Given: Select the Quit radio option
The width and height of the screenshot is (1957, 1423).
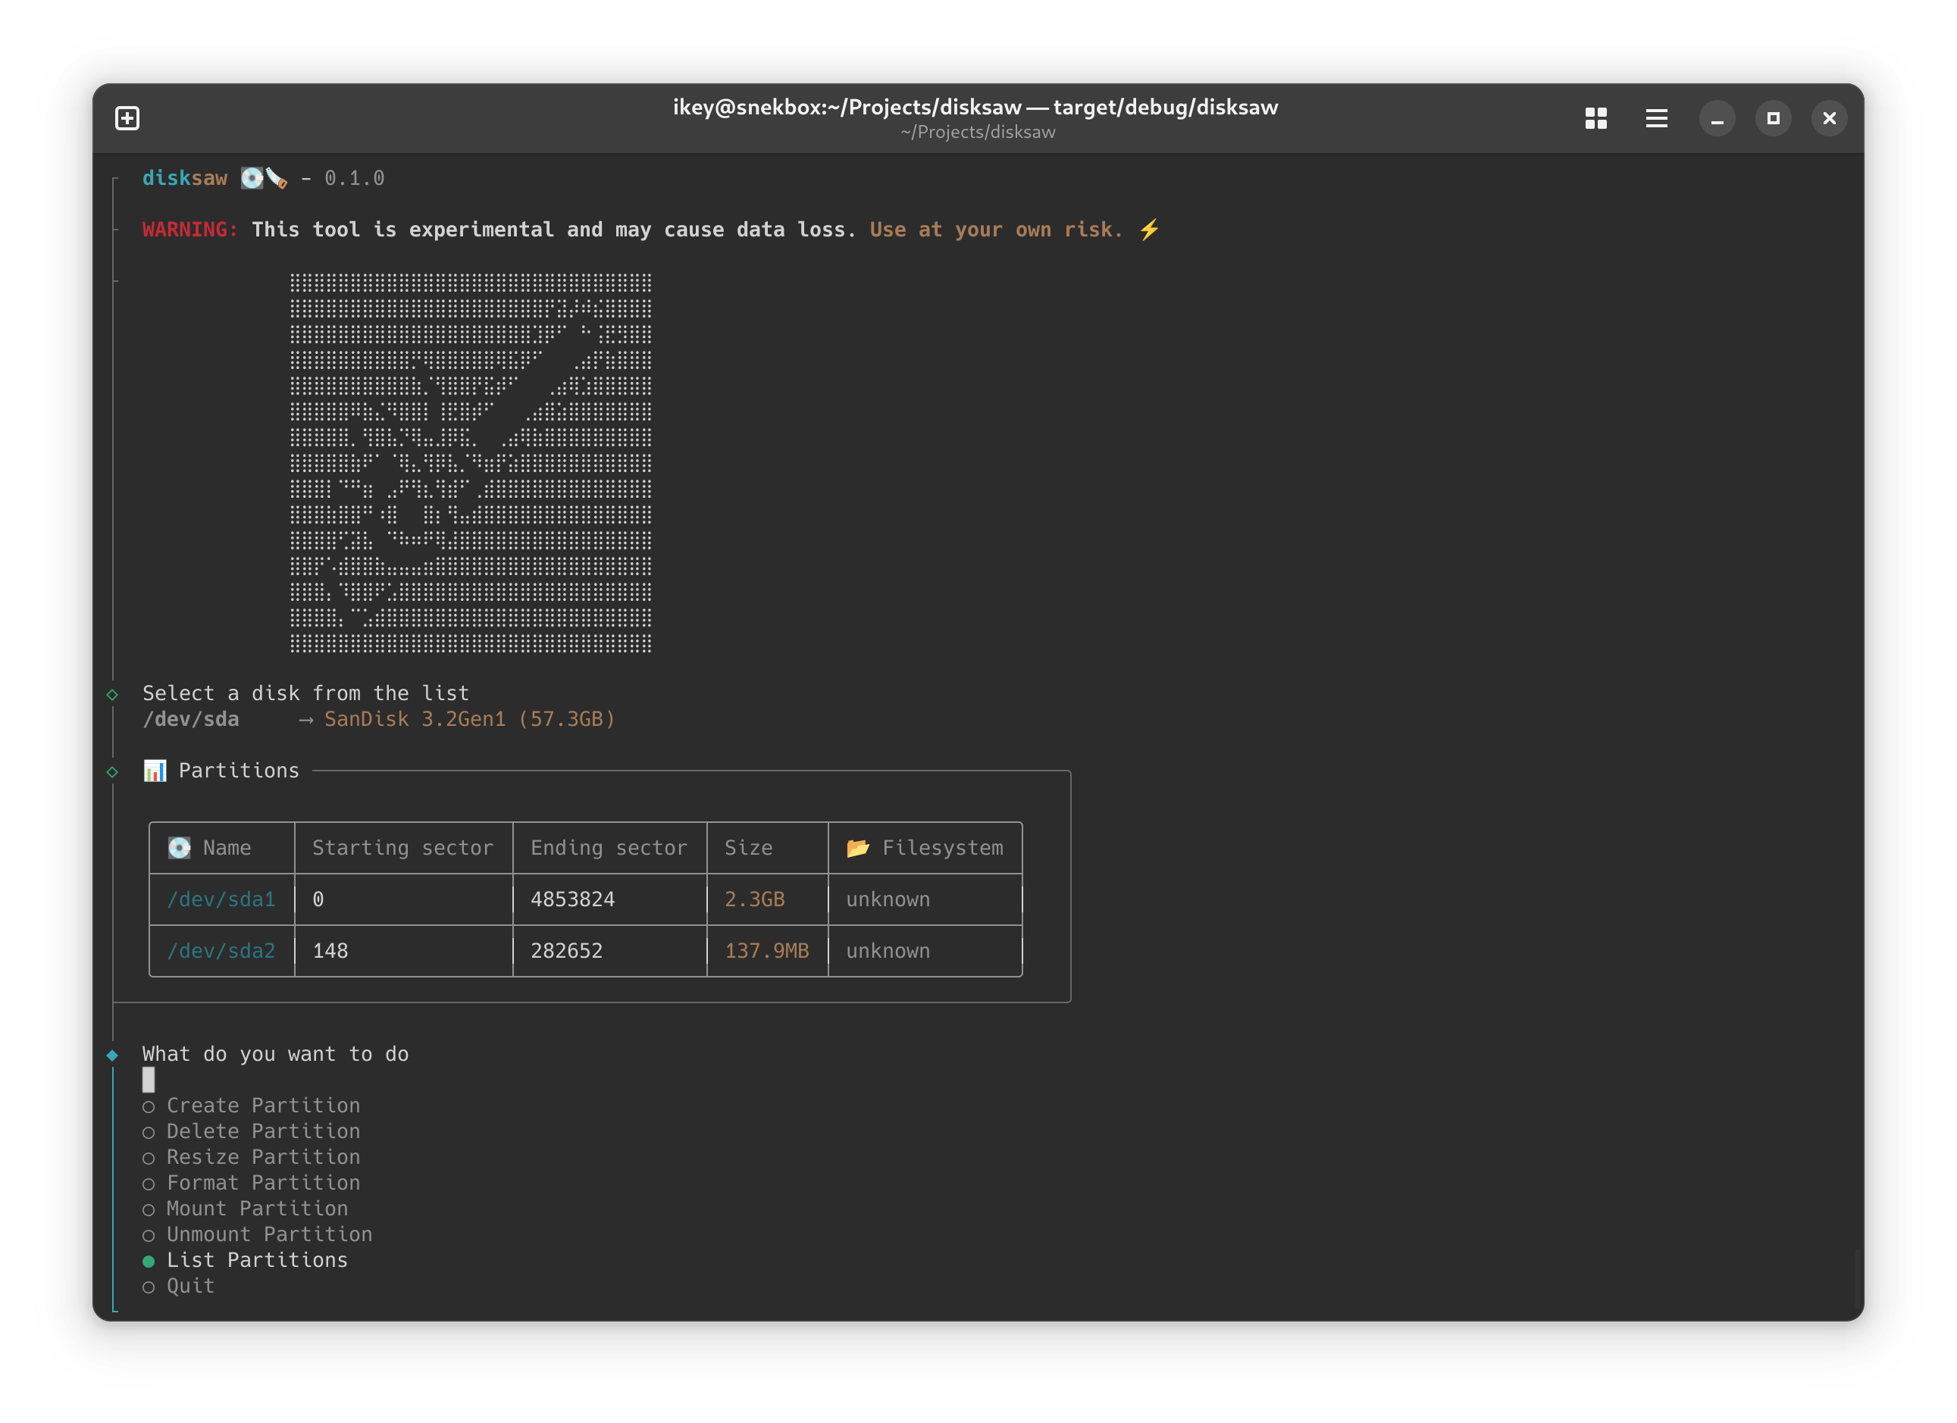Looking at the screenshot, I should 149,1287.
